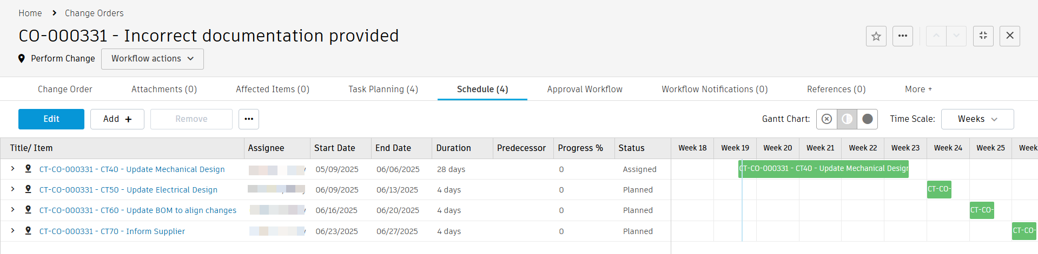The width and height of the screenshot is (1038, 254).
Task: Turn off the Gantt chart with the X toggle
Action: (827, 119)
